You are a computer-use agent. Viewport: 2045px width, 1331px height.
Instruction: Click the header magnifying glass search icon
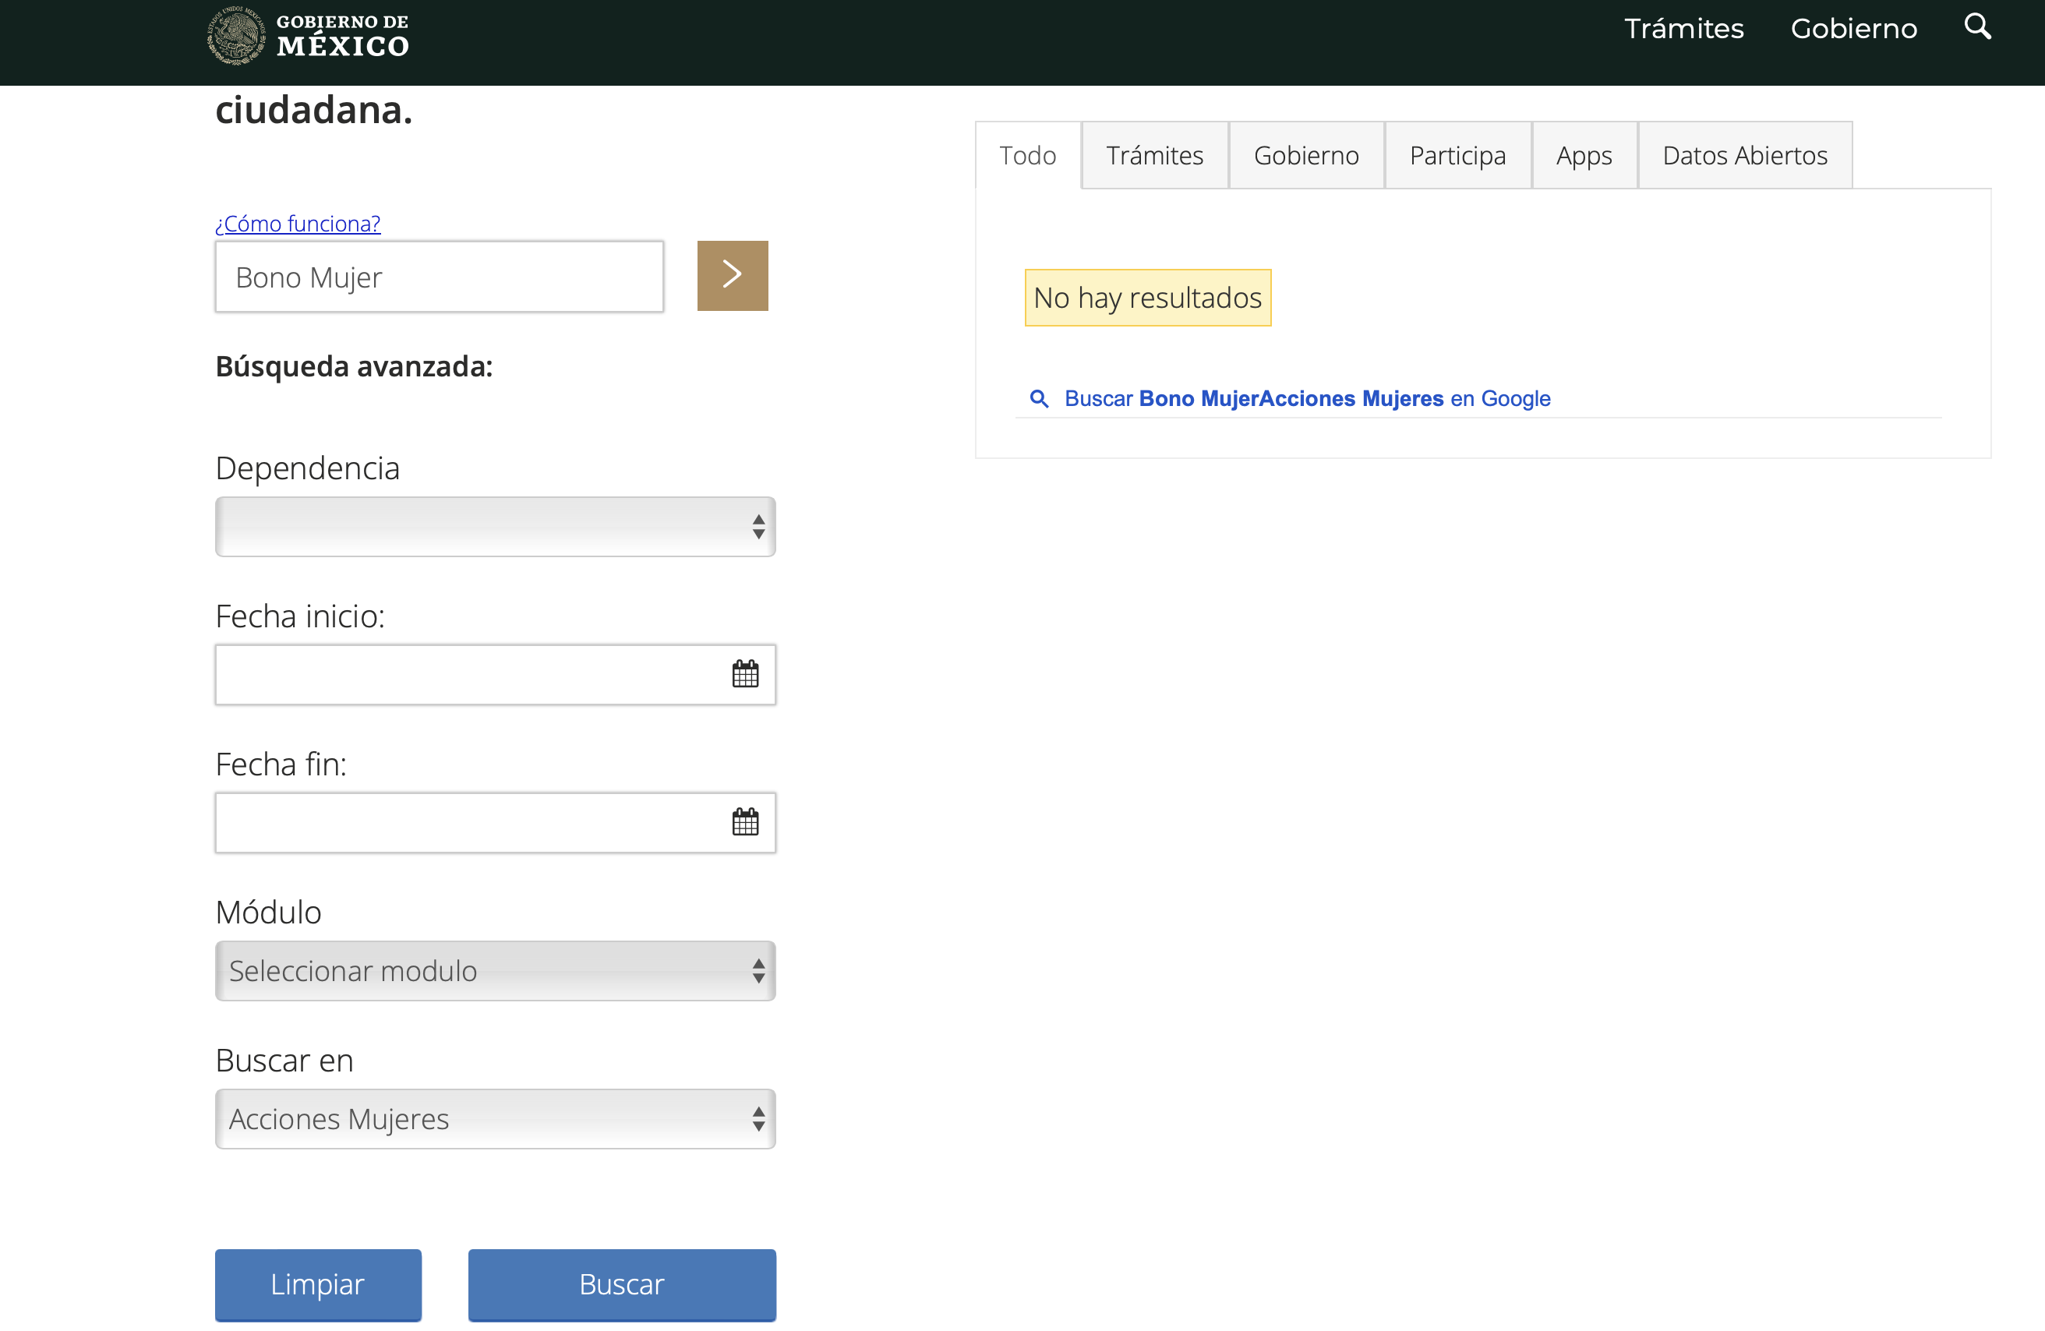pyautogui.click(x=1977, y=26)
